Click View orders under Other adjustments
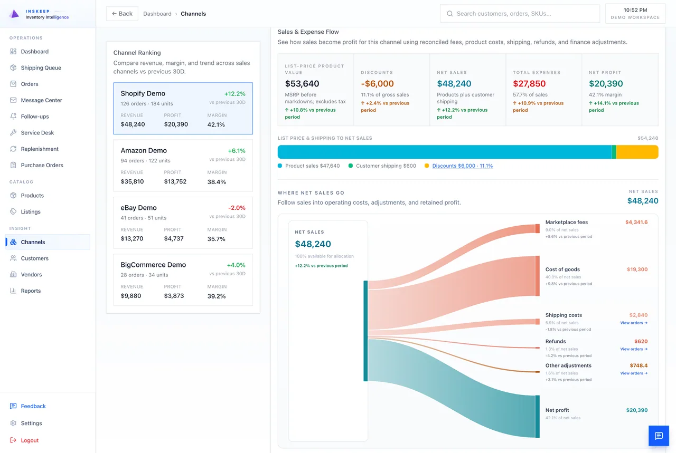The image size is (676, 453). 634,373
